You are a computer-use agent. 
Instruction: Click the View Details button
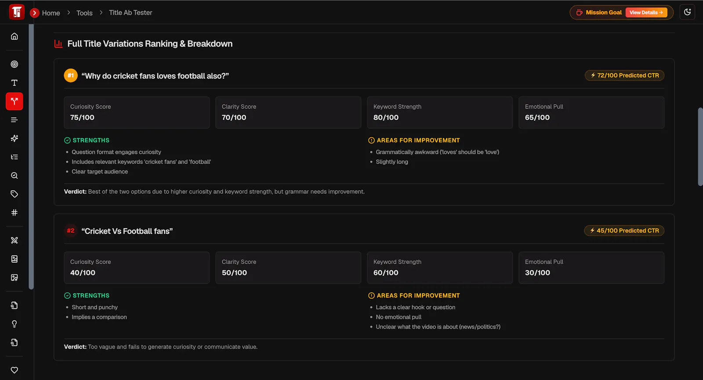coord(646,12)
